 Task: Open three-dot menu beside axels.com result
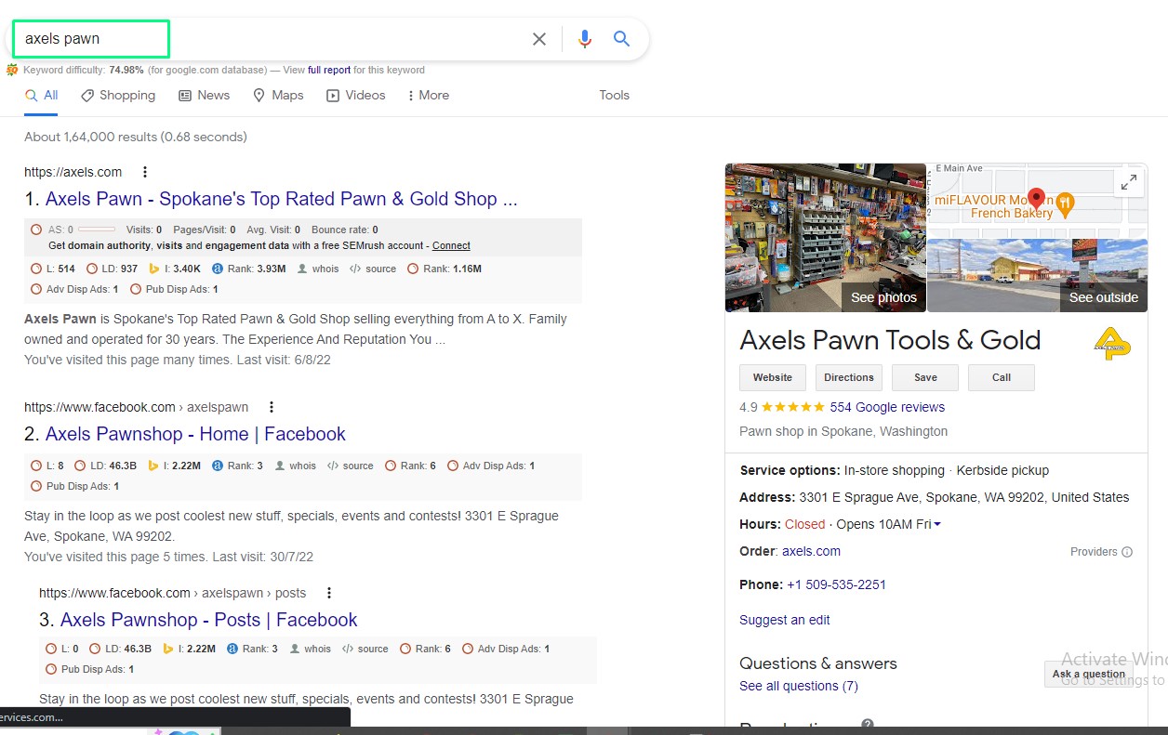pos(144,172)
